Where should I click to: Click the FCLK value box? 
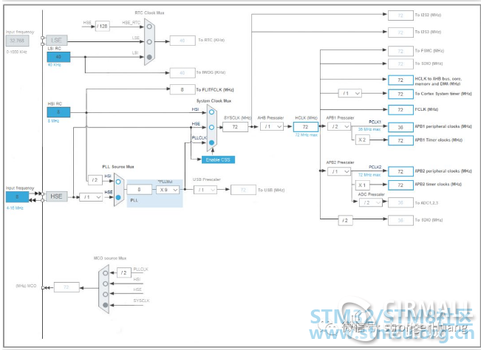400,110
